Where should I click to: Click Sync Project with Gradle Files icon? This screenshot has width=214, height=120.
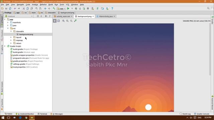[x=97, y=8]
